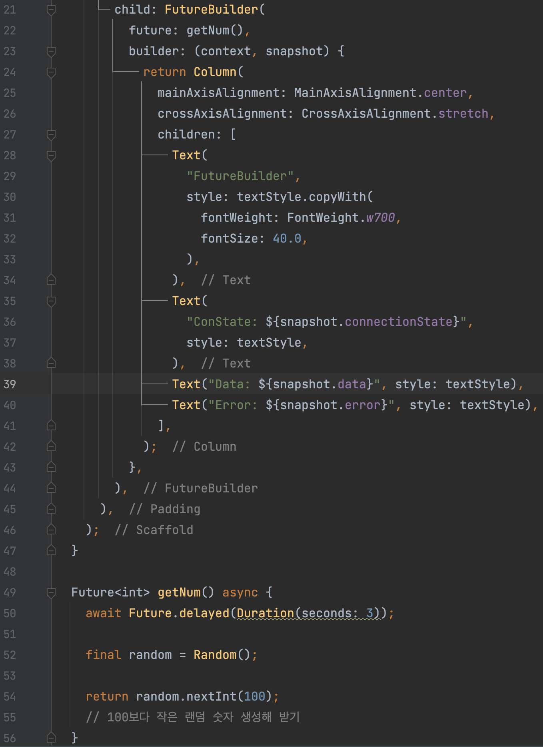Click the underlined Duration(seconds: 3) warning
The width and height of the screenshot is (543, 747).
[309, 613]
